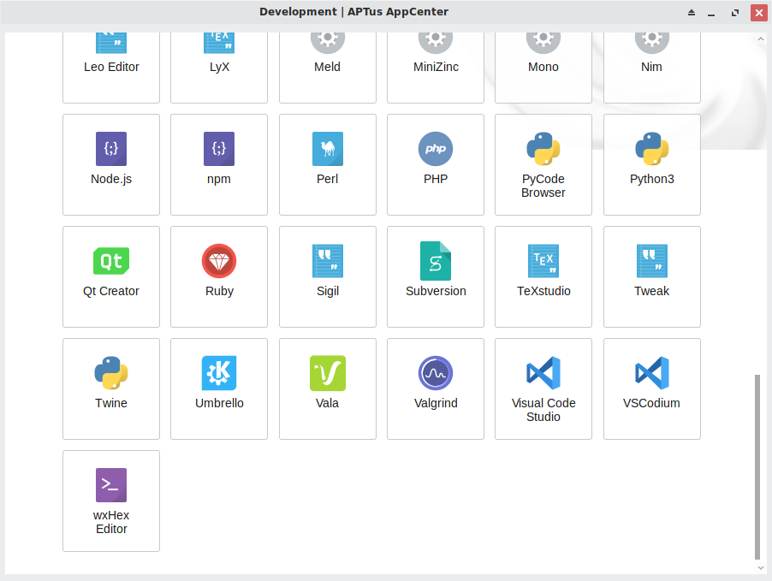Click the PyCode Browser label
This screenshot has height=581, width=772.
[543, 186]
